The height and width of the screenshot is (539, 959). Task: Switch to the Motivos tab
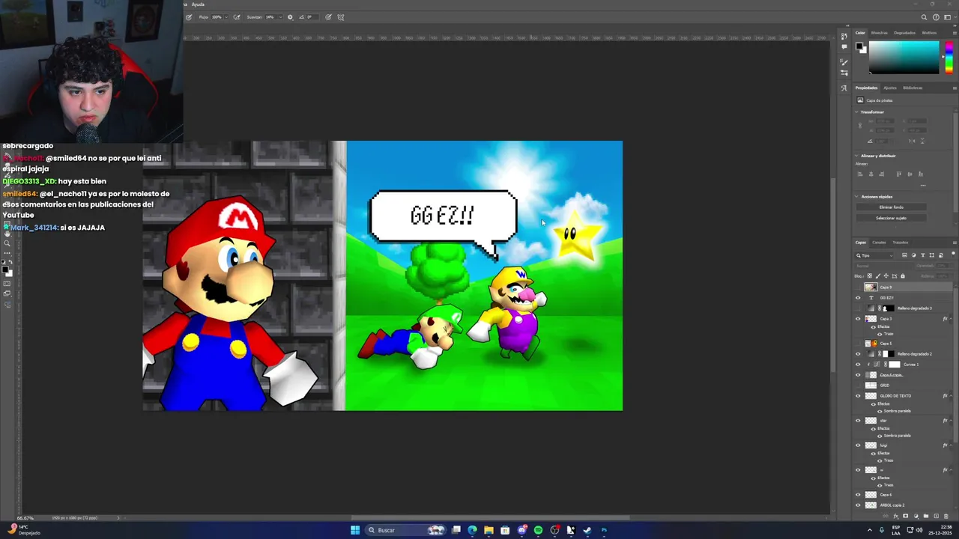click(x=929, y=33)
